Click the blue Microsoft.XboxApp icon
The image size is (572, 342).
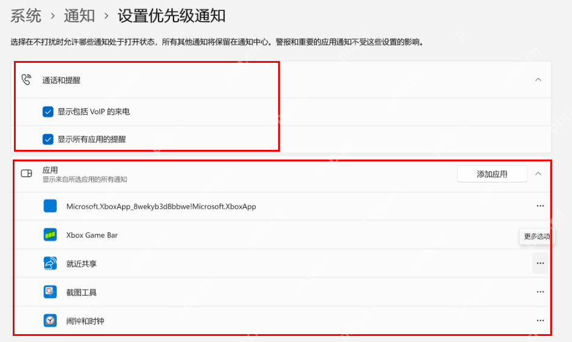(50, 206)
